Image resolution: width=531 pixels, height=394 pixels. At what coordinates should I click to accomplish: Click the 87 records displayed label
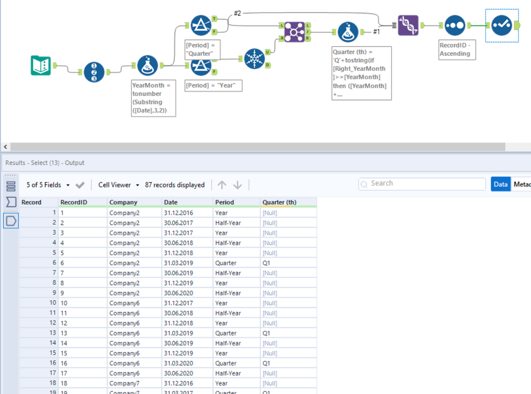pyautogui.click(x=175, y=185)
